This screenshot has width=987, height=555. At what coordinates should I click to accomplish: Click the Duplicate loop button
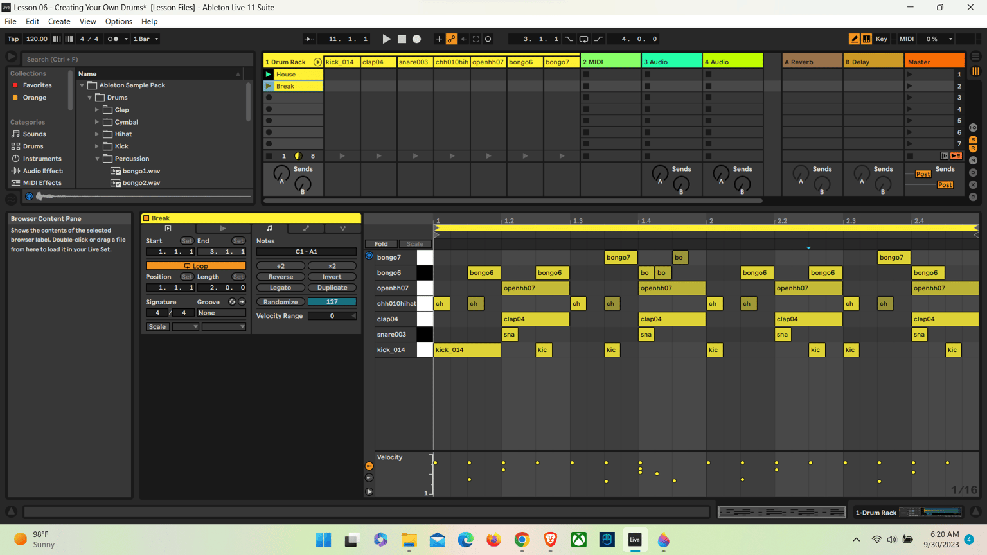point(332,288)
